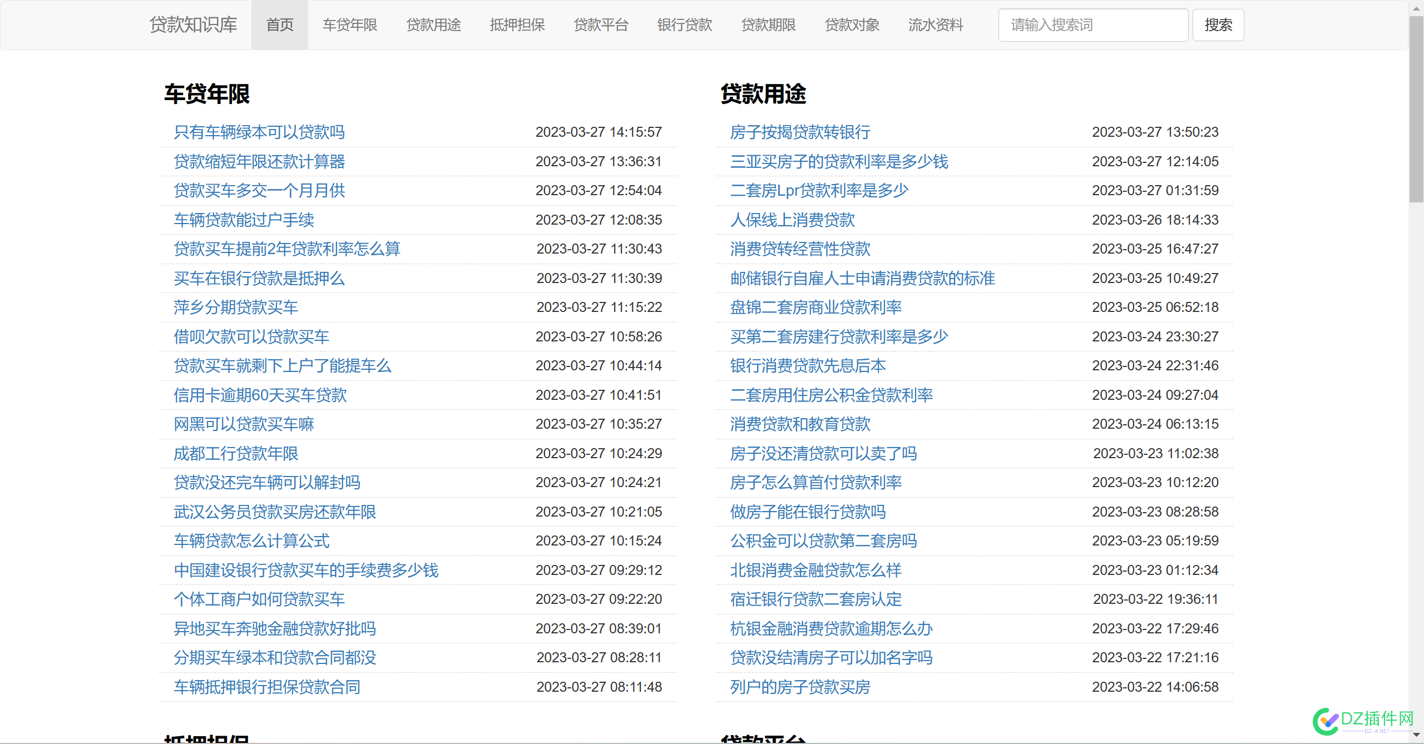The height and width of the screenshot is (744, 1424).
Task: Open article 银行消费贷款先息后本
Action: coord(808,366)
